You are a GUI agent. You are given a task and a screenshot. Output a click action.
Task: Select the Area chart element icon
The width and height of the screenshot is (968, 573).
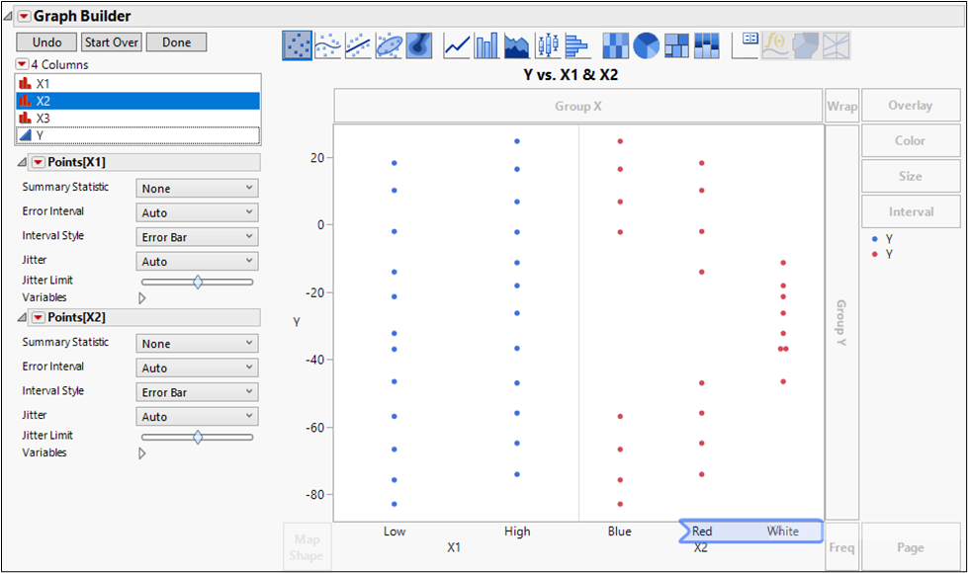coord(517,45)
